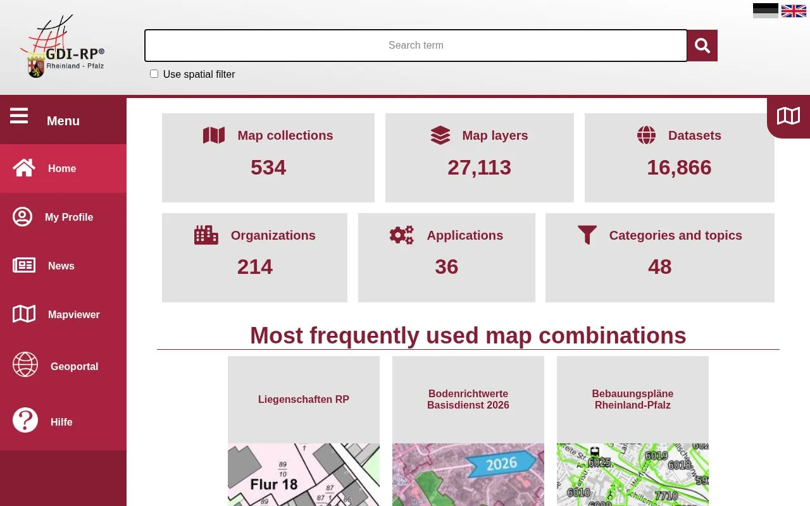Go to News in the sidebar
The image size is (810, 506).
tap(63, 266)
